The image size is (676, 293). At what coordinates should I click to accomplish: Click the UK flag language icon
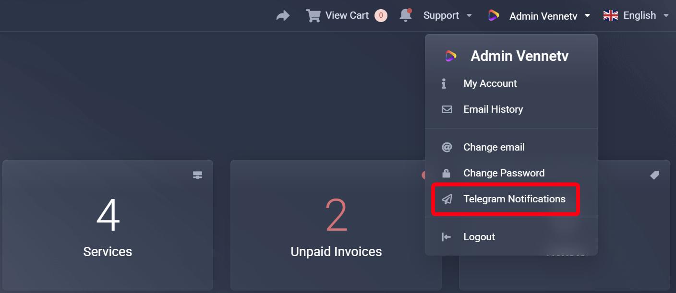click(610, 16)
